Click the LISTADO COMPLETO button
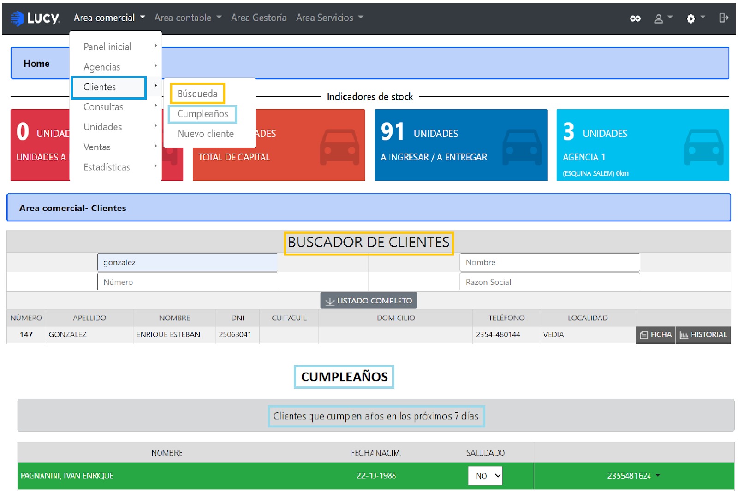738x491 pixels. click(369, 301)
